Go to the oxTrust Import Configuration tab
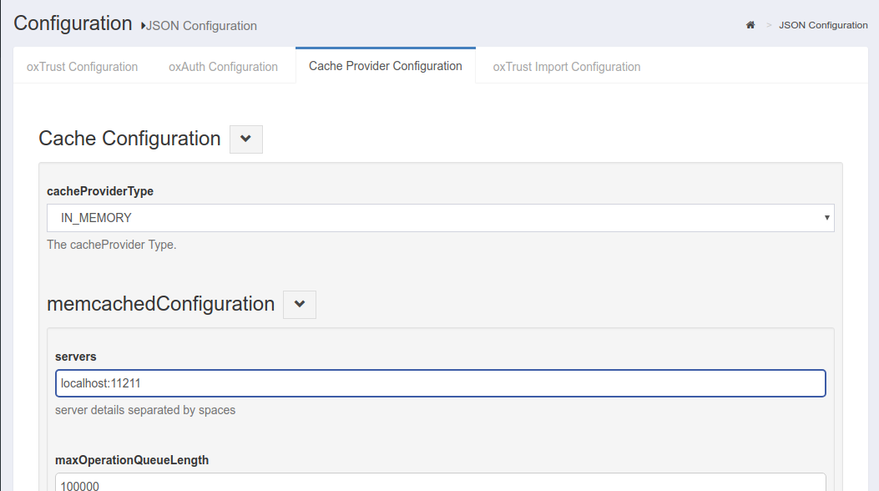879x491 pixels. click(x=566, y=67)
